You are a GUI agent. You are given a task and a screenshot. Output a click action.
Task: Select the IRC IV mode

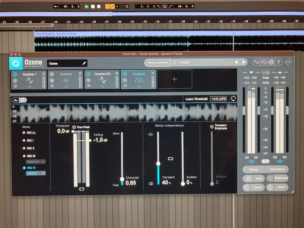[x=29, y=168]
